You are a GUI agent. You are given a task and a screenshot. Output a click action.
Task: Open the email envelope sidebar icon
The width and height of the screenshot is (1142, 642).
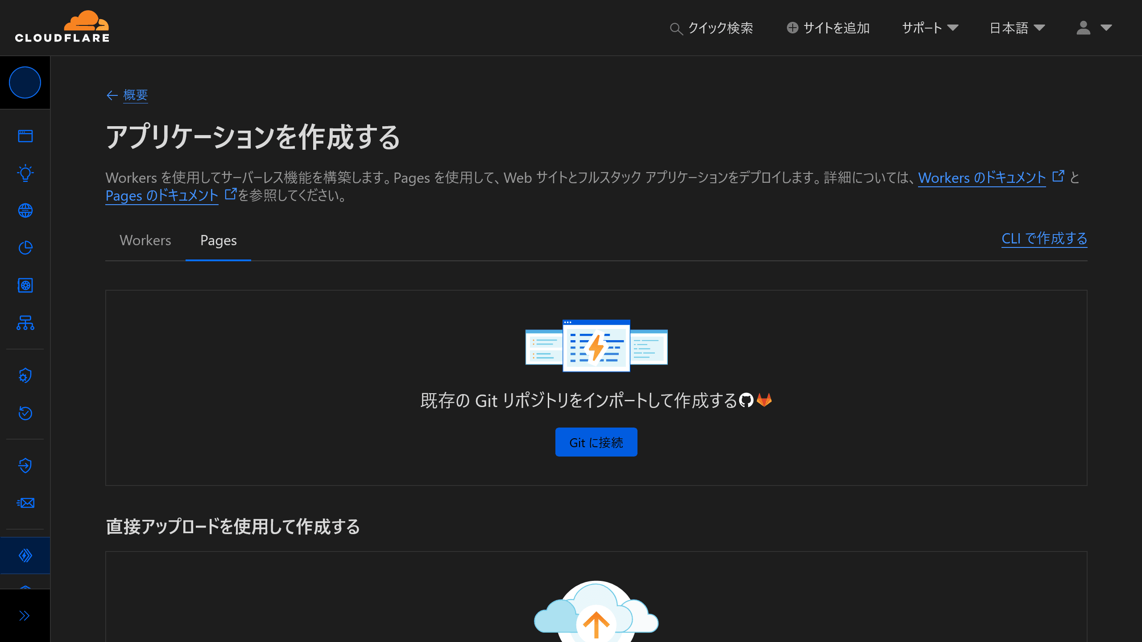25,503
